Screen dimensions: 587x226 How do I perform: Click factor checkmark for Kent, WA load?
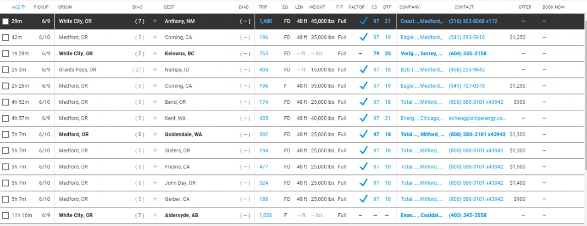(x=364, y=118)
